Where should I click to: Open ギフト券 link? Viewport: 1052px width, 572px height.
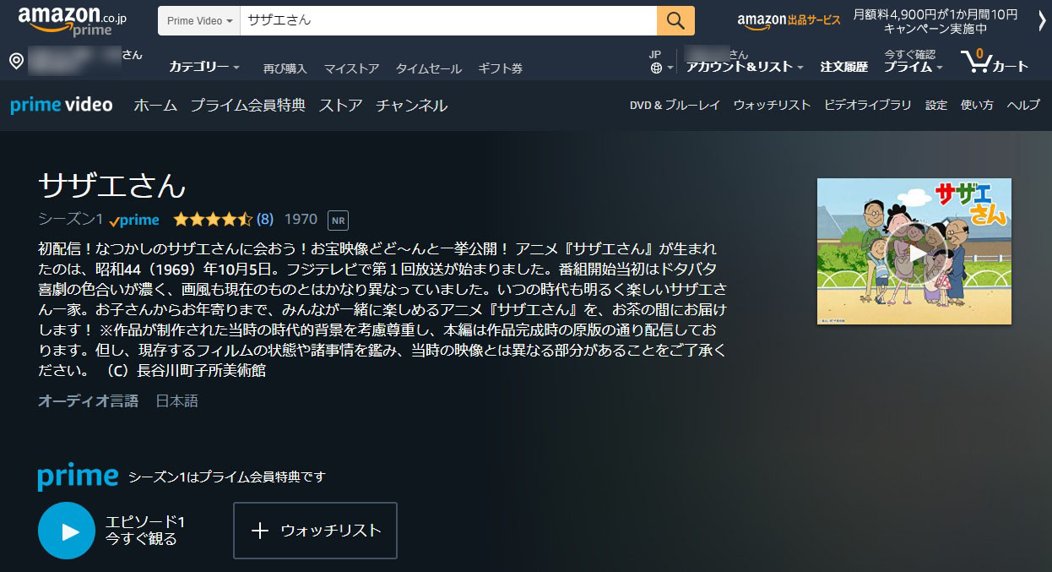(x=501, y=68)
